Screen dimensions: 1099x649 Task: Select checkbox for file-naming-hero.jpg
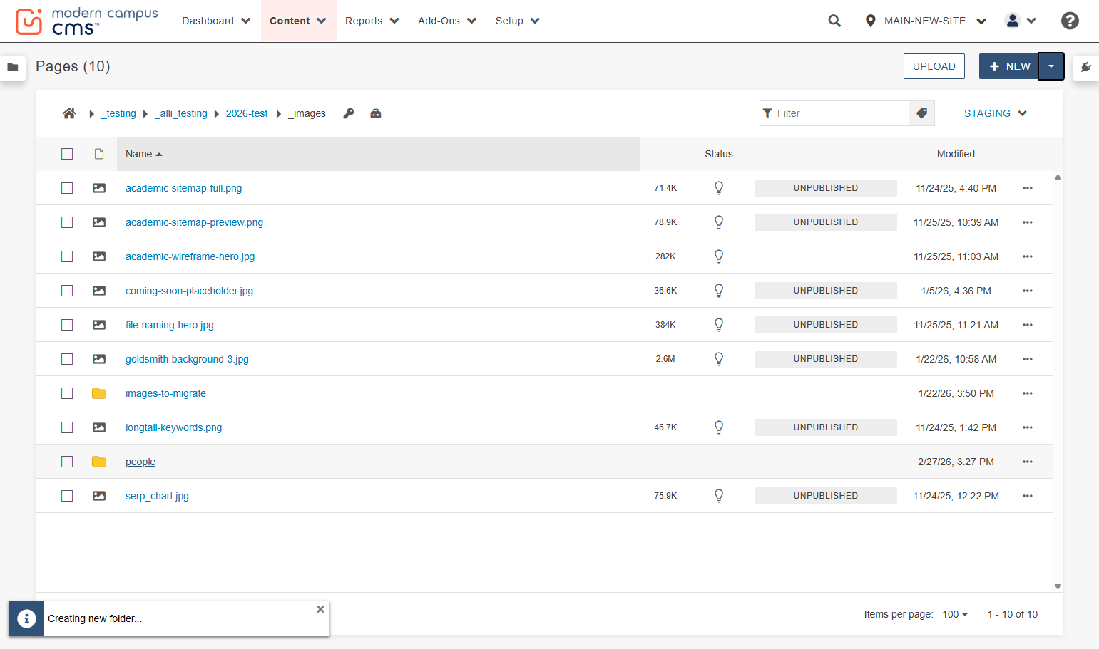pos(67,325)
